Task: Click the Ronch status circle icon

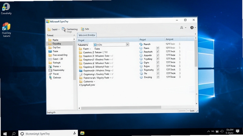Action: [x=141, y=44]
